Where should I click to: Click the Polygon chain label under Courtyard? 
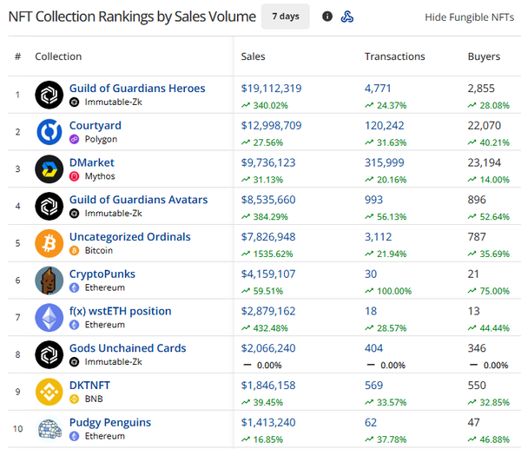101,139
